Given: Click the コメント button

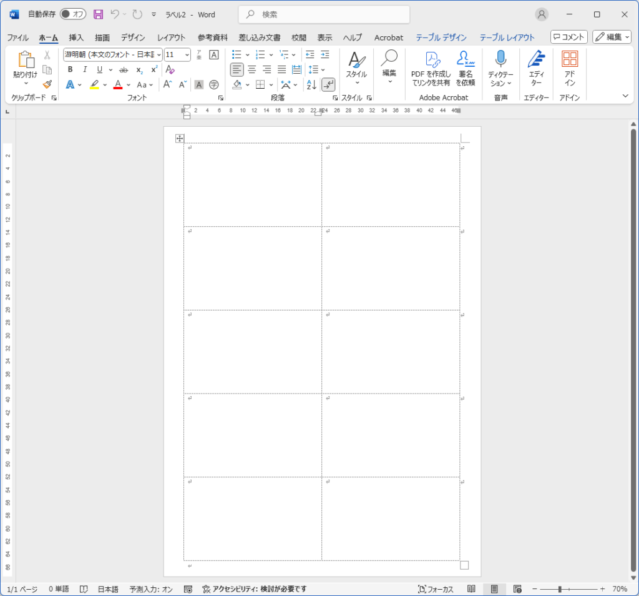Looking at the screenshot, I should point(568,36).
